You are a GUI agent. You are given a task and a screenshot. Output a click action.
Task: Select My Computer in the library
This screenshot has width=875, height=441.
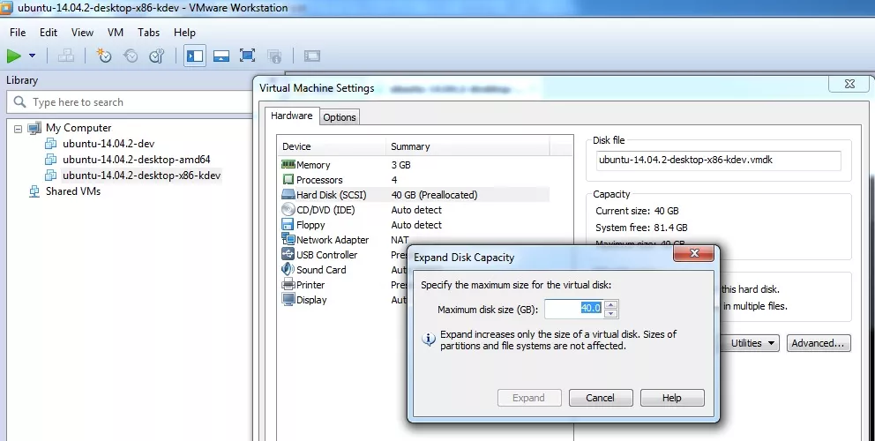(x=79, y=128)
